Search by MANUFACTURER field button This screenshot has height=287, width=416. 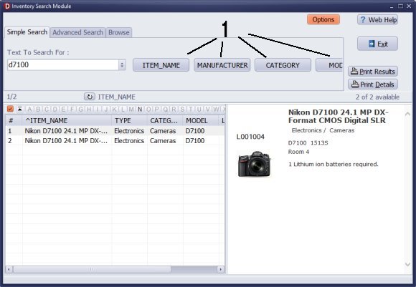pyautogui.click(x=222, y=65)
